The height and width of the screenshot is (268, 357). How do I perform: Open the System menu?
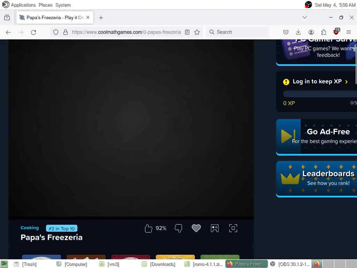63,5
